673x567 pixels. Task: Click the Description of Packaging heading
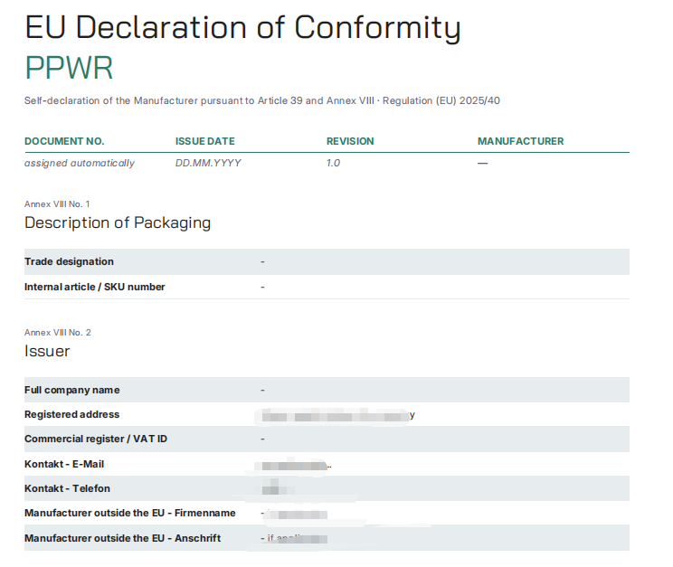118,222
